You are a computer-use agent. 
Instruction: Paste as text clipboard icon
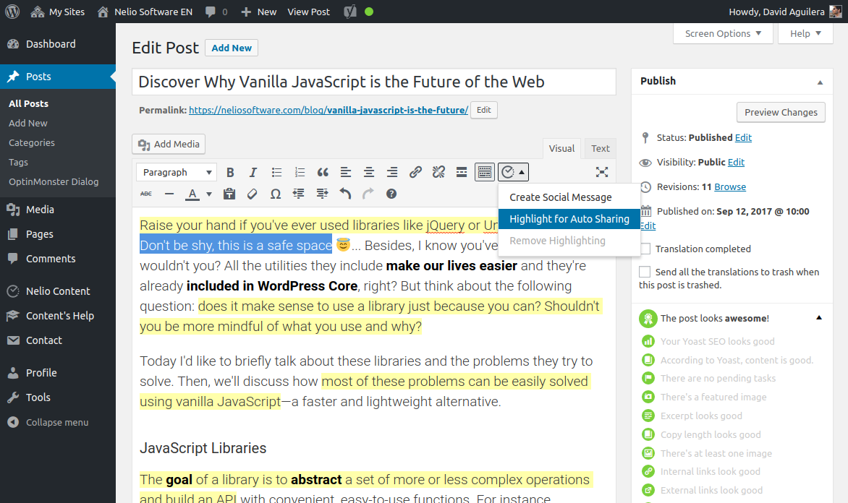tap(229, 194)
